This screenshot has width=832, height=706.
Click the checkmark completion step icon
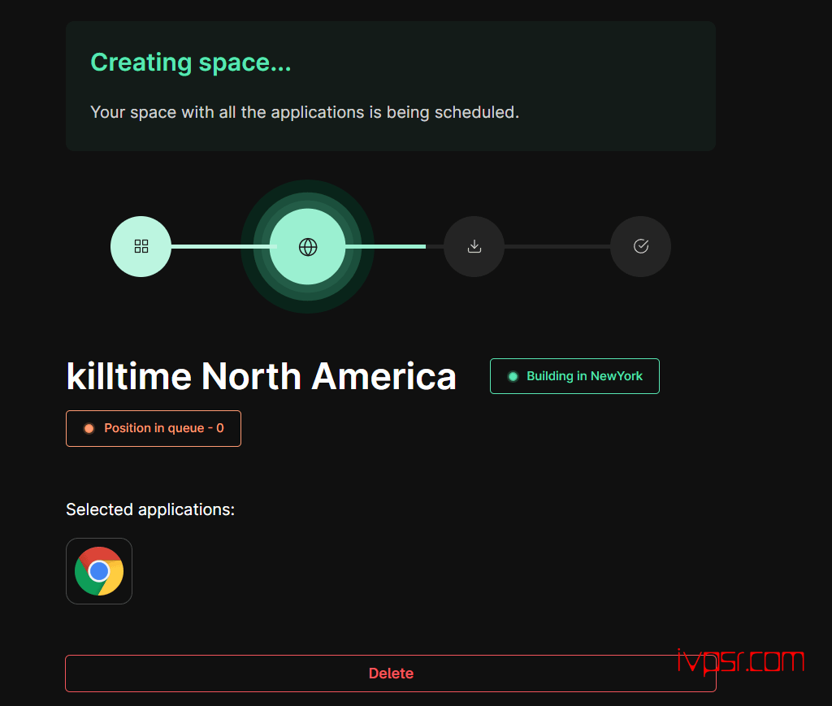[x=640, y=246]
